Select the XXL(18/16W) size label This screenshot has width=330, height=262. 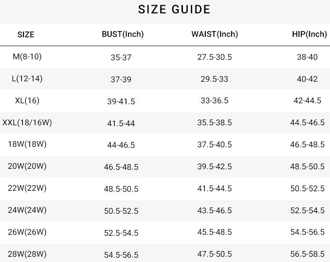coord(27,122)
